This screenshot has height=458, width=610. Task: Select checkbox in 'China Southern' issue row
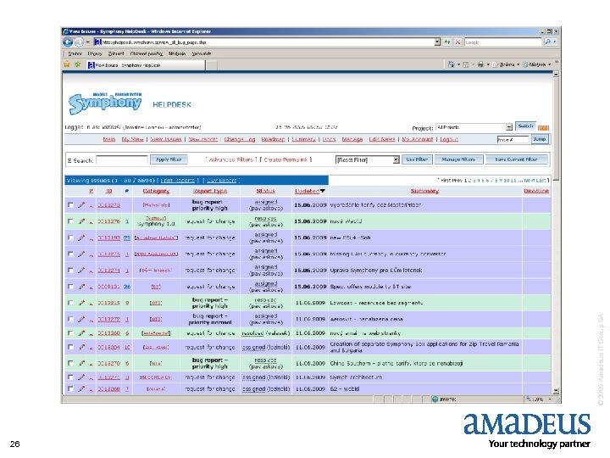(70, 363)
